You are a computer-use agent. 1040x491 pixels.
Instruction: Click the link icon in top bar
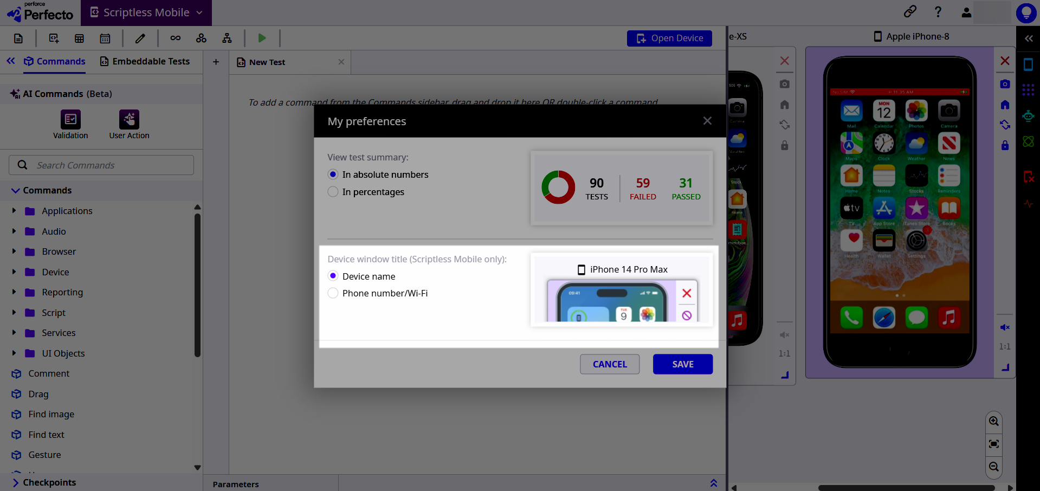(910, 11)
